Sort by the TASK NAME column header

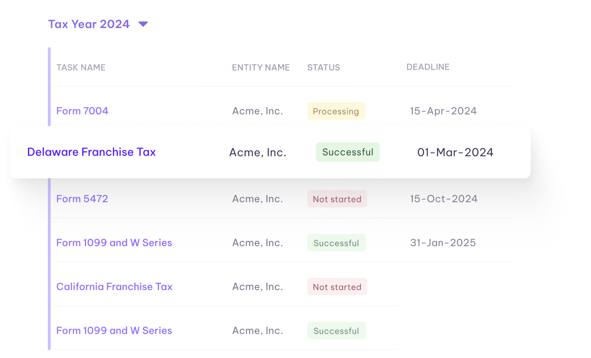[x=81, y=67]
